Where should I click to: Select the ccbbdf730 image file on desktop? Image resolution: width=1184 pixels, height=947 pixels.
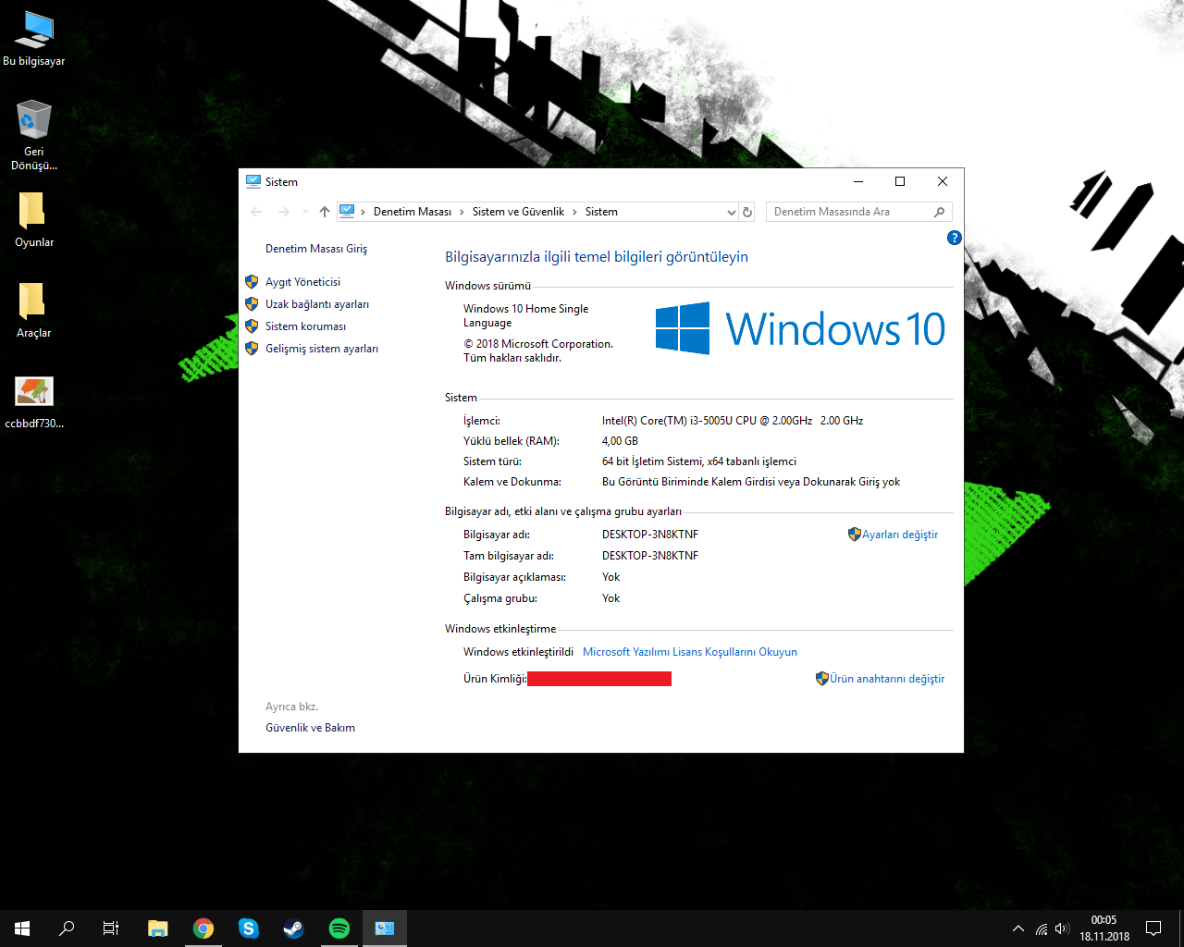[x=34, y=401]
